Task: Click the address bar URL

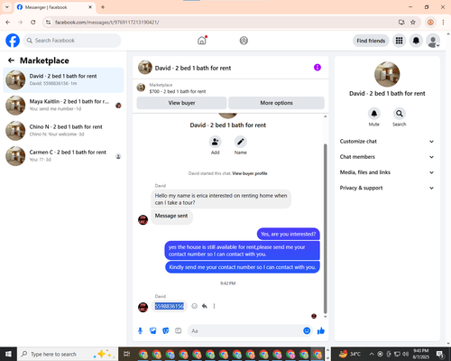Action: 107,23
